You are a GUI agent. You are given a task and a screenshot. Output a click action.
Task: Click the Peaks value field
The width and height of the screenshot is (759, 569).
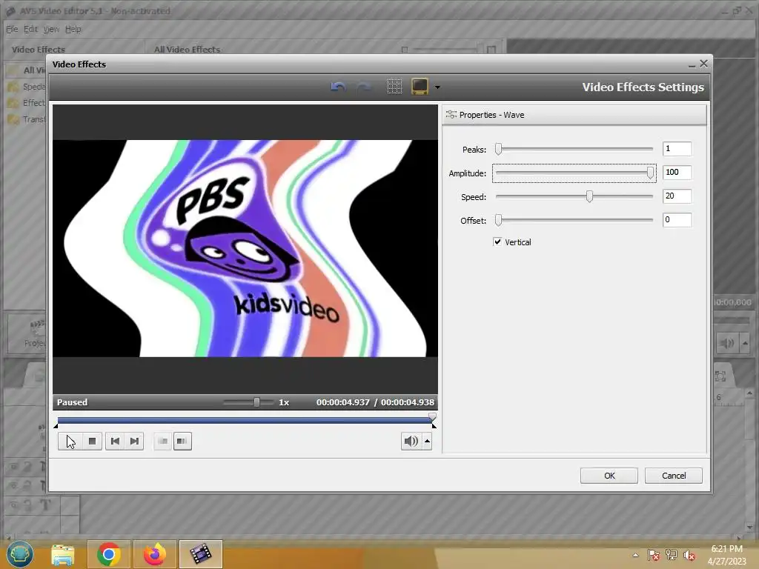(677, 148)
